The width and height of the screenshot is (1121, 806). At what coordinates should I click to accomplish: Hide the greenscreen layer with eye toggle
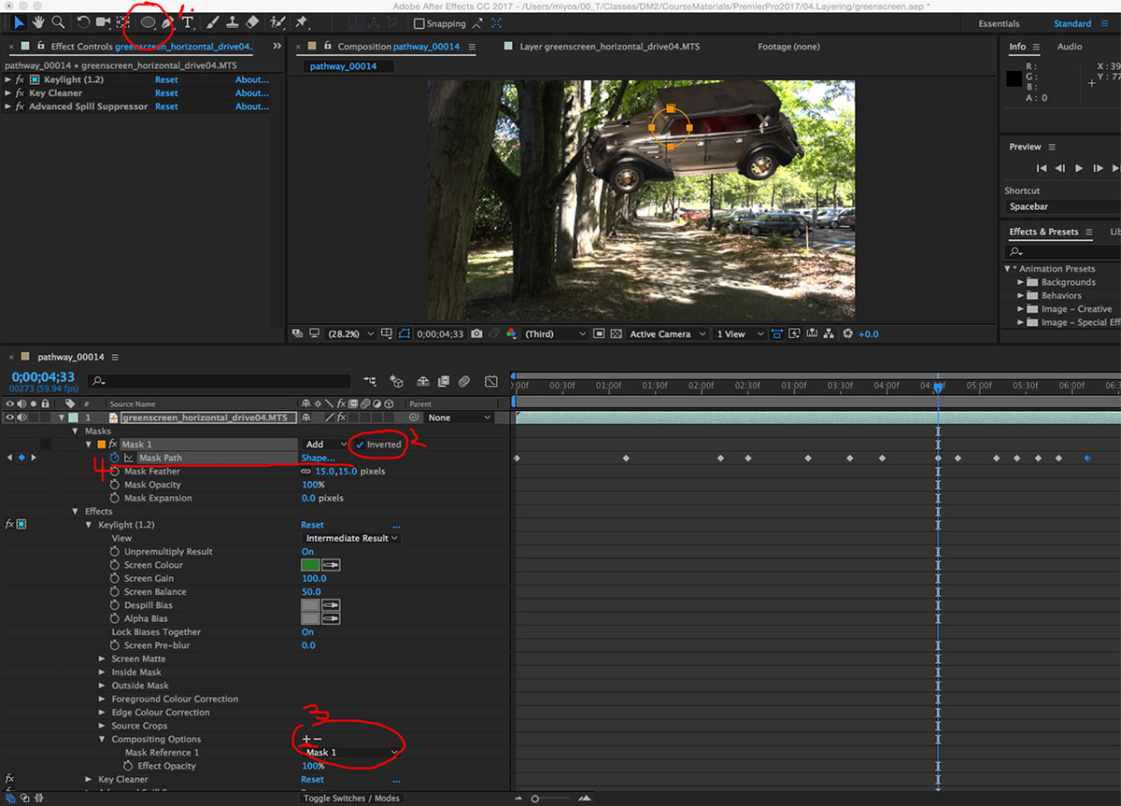click(x=9, y=417)
